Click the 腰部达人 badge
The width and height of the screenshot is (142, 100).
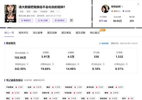tap(116, 11)
